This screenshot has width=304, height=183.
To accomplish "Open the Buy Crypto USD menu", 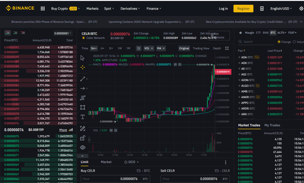I will coord(65,9).
